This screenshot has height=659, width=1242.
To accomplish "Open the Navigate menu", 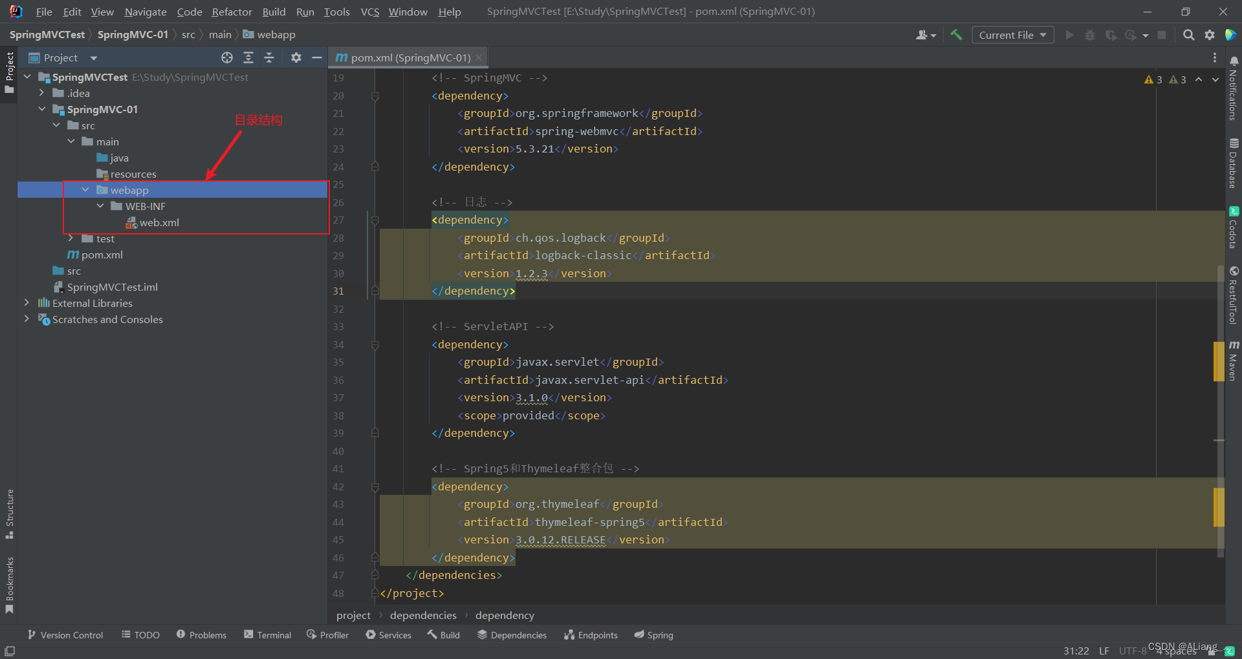I will coord(145,12).
